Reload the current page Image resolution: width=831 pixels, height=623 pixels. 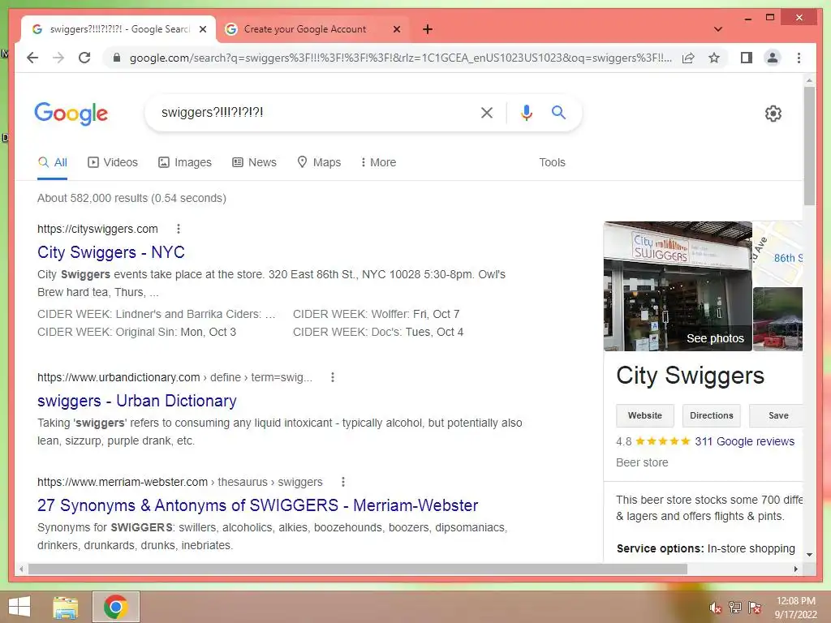(84, 58)
